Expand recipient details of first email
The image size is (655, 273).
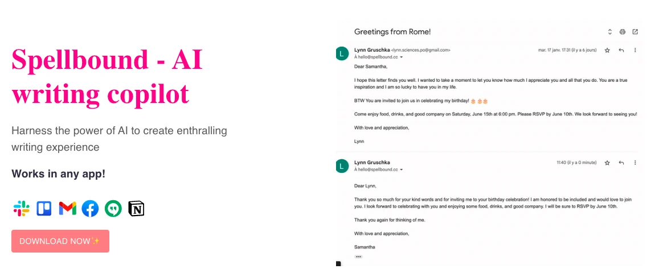tap(402, 57)
